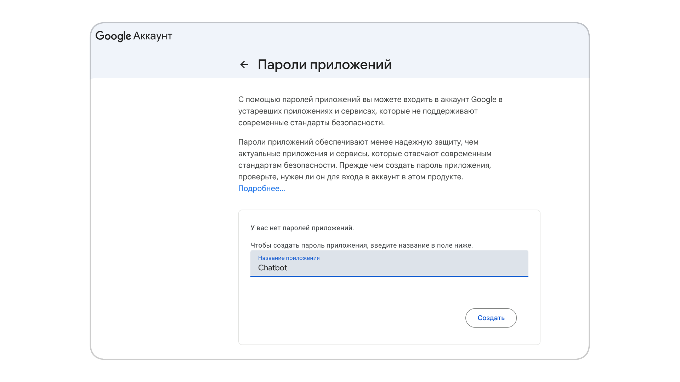Click on the Chatbot text in the field
This screenshot has width=680, height=382.
click(x=272, y=268)
